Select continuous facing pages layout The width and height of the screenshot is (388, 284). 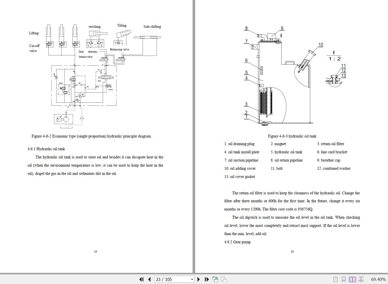[x=361, y=279]
